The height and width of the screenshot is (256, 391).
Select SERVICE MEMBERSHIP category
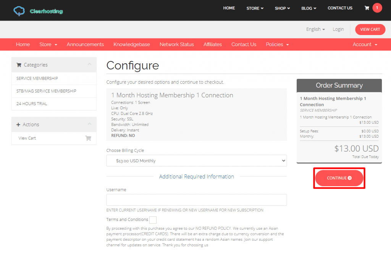[54, 78]
